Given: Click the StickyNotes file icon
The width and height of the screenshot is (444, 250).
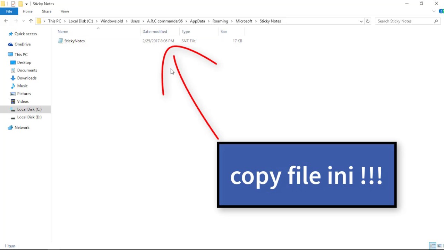Looking at the screenshot, I should (x=61, y=41).
